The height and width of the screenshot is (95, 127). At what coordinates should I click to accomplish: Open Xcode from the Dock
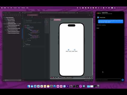[55, 86]
